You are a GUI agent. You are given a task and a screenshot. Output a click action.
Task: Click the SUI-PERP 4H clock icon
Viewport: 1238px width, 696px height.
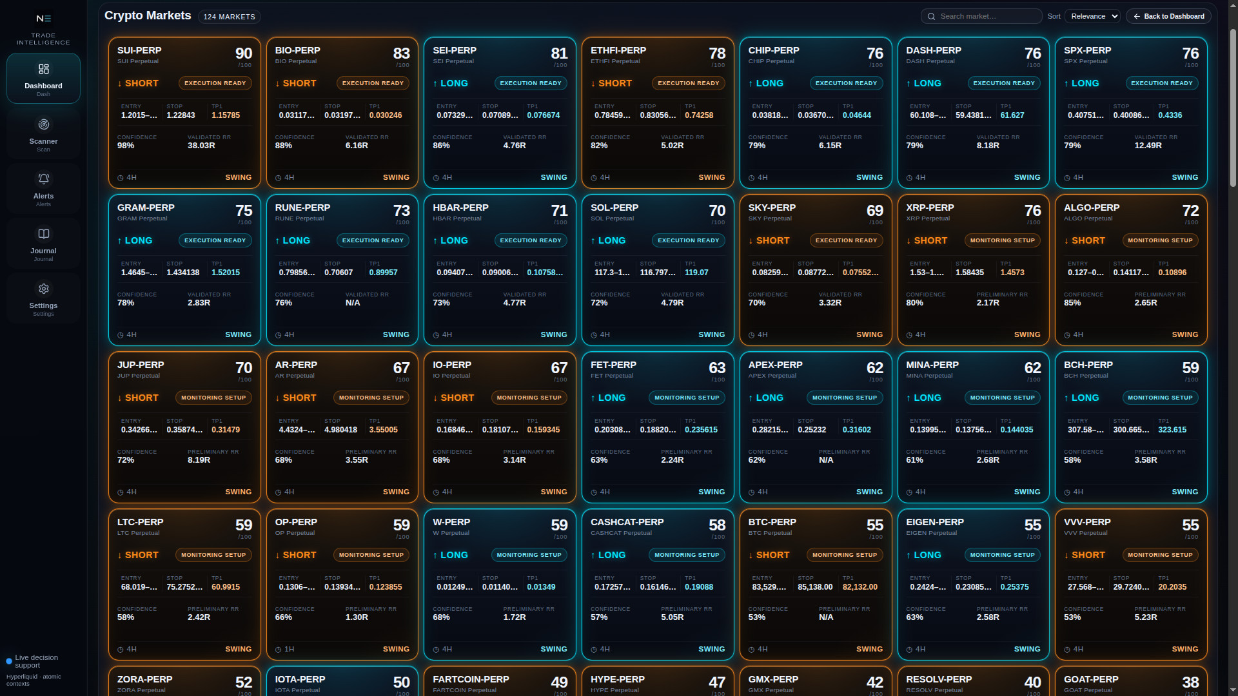tap(121, 178)
